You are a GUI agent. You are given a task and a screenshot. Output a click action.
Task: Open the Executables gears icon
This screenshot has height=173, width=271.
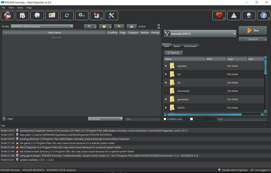(82, 16)
